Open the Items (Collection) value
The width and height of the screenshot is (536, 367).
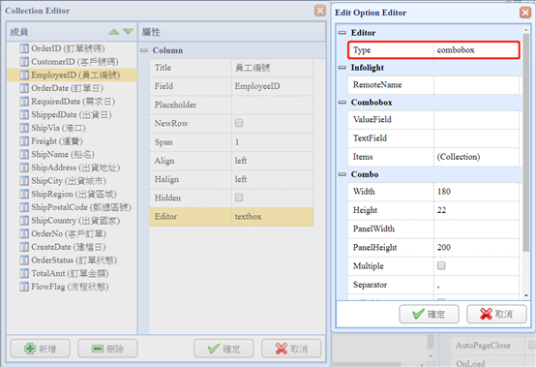[x=477, y=157]
